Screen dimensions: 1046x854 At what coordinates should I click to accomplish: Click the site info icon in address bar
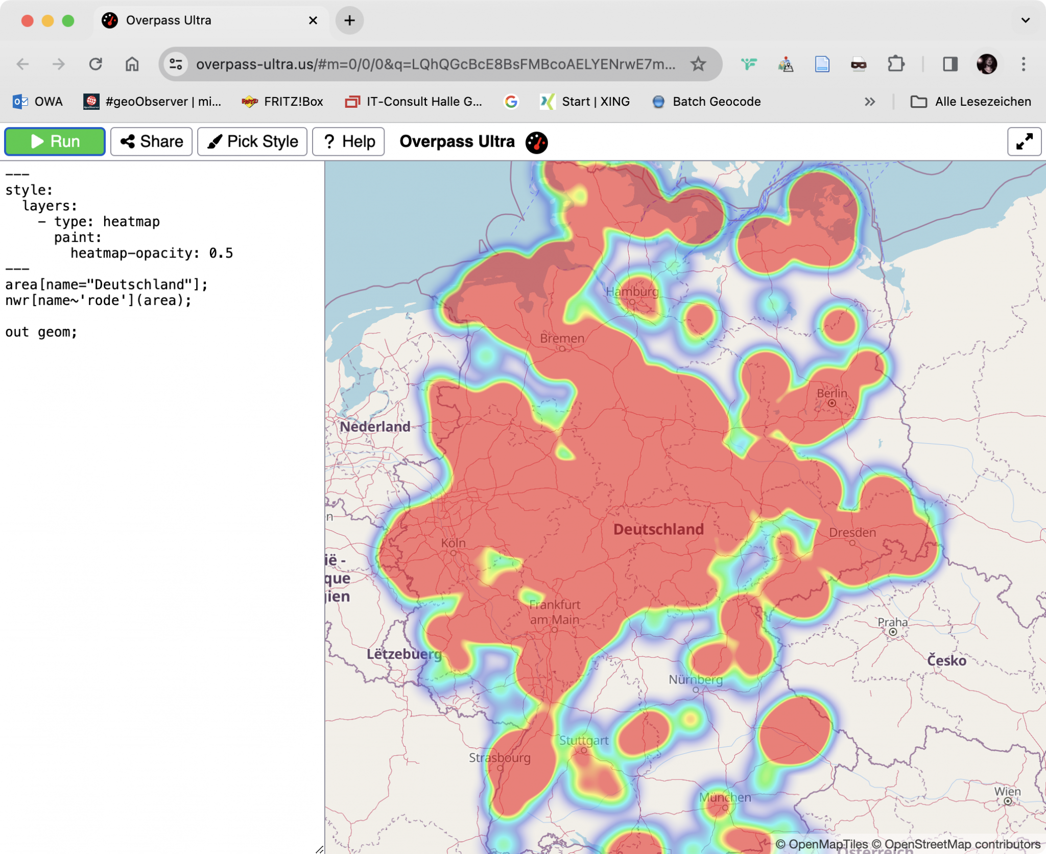(x=176, y=64)
